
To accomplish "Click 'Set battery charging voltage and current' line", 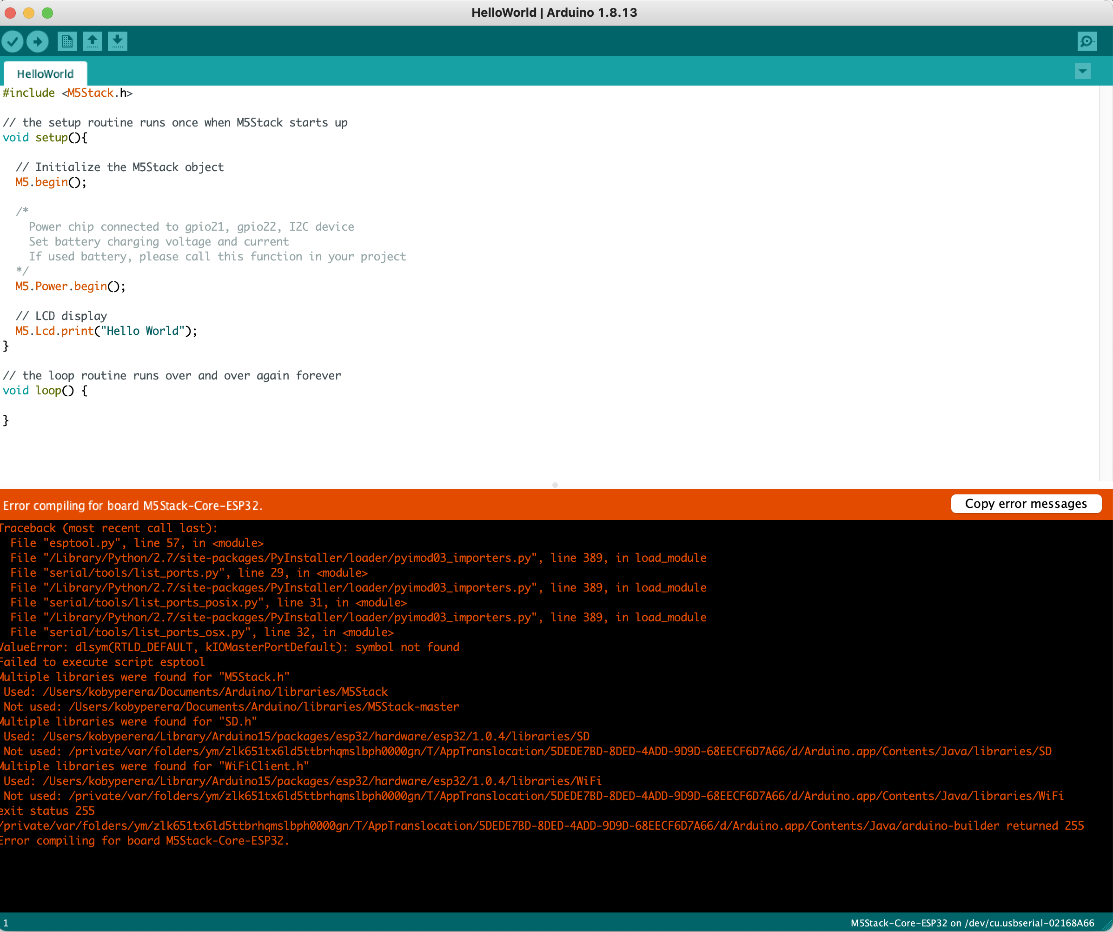I will [159, 241].
